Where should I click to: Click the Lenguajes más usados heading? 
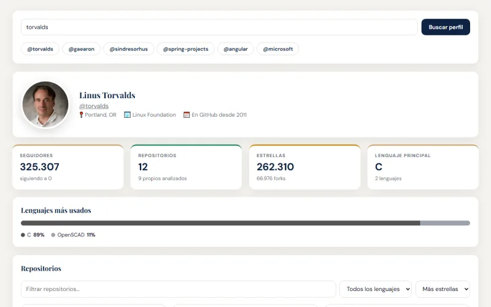tap(56, 211)
